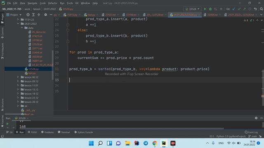Click the Collapse All icon in Project panel
This screenshot has width=264, height=148.
pos(39,15)
